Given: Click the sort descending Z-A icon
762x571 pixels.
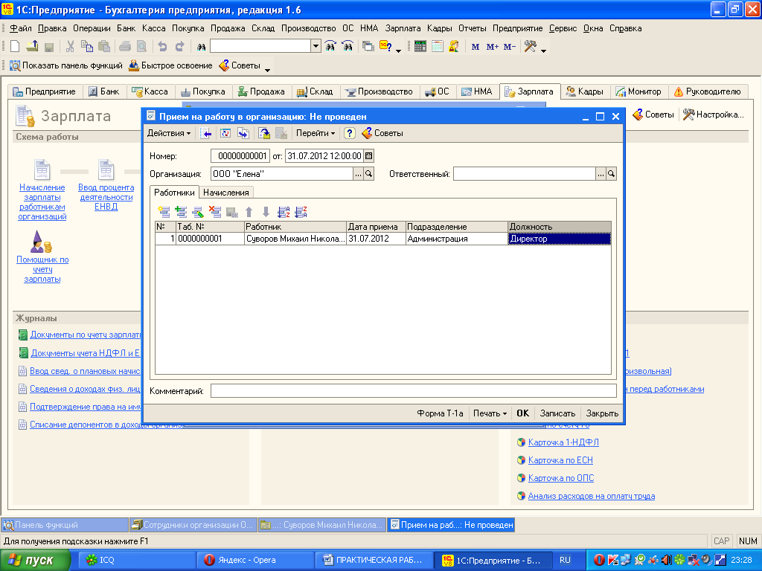Looking at the screenshot, I should coord(301,212).
